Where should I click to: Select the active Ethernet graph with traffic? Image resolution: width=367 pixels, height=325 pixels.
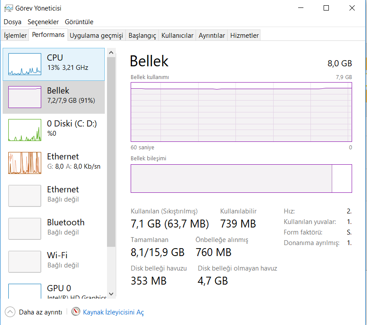click(x=25, y=163)
